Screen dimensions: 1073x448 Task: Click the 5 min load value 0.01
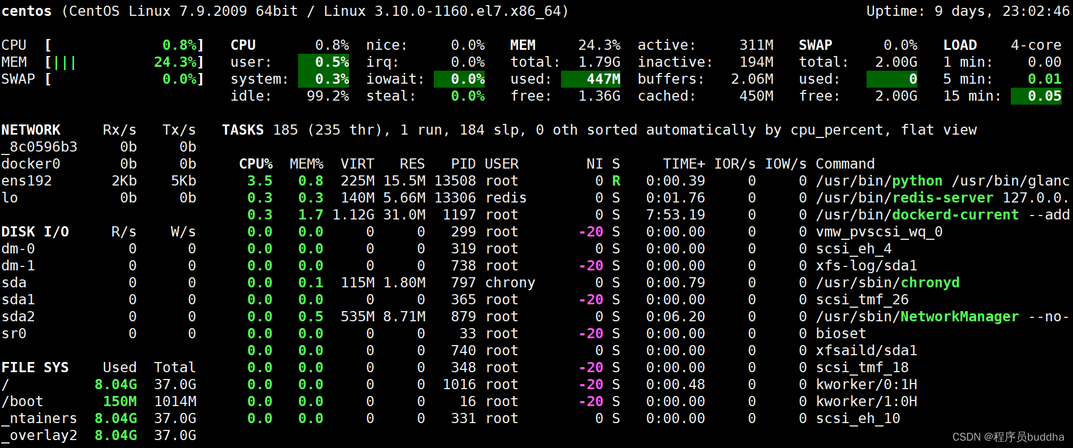point(1045,79)
